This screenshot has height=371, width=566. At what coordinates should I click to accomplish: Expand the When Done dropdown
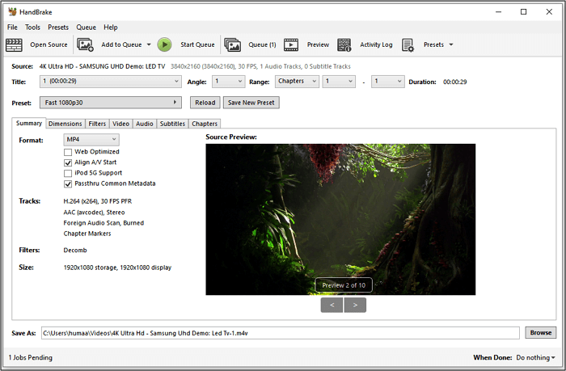click(535, 357)
